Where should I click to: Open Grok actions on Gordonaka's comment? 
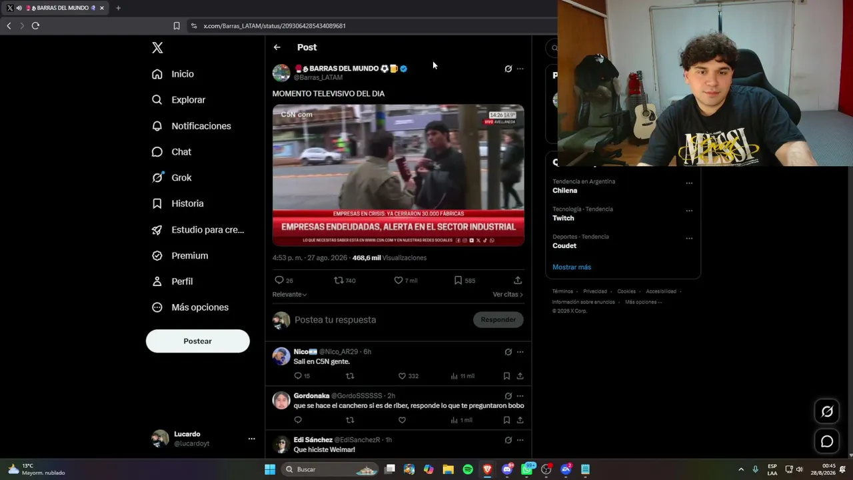point(508,396)
